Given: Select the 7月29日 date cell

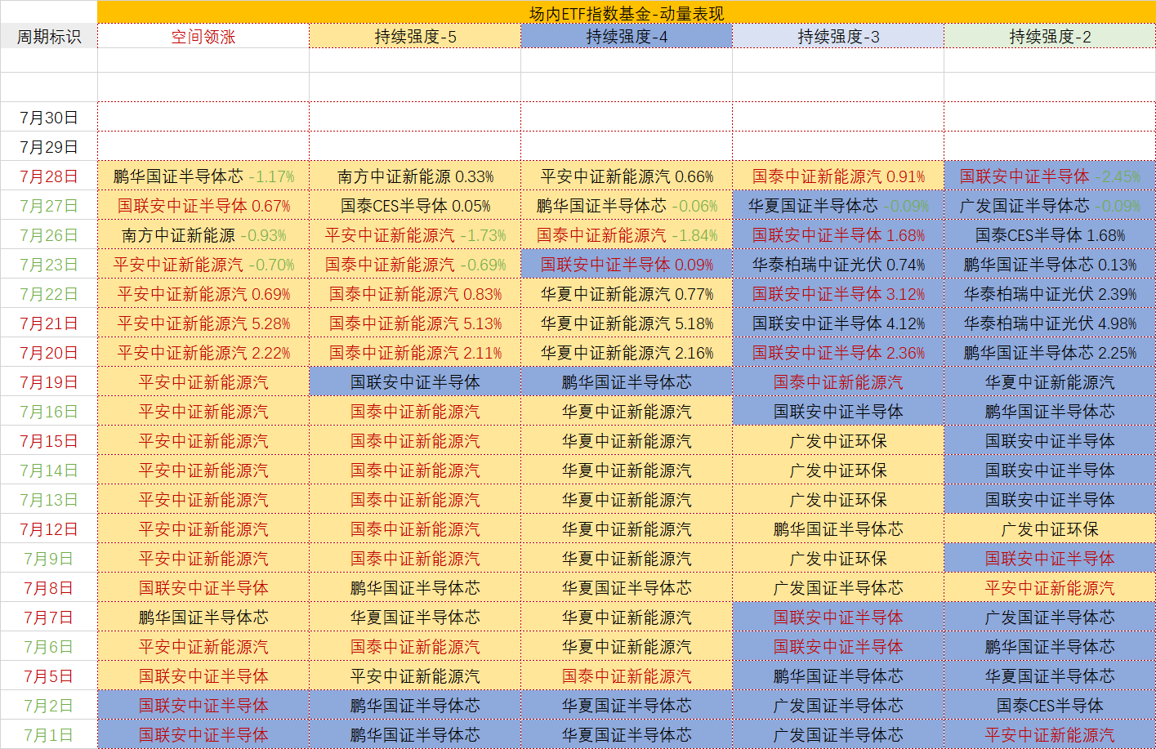Looking at the screenshot, I should 49,147.
